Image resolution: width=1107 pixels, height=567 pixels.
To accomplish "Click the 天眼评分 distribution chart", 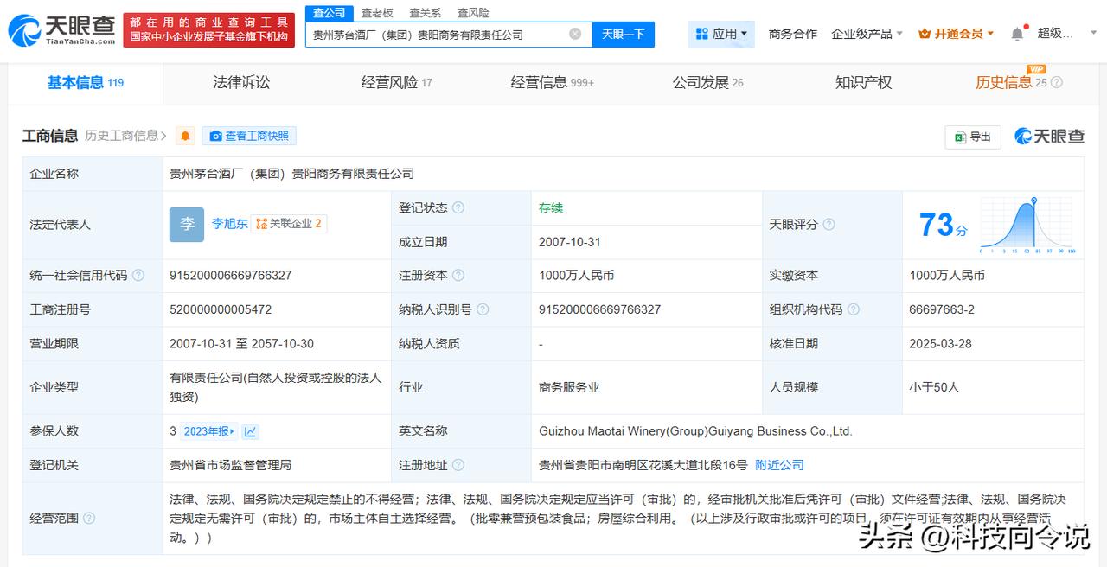I will pyautogui.click(x=1027, y=224).
